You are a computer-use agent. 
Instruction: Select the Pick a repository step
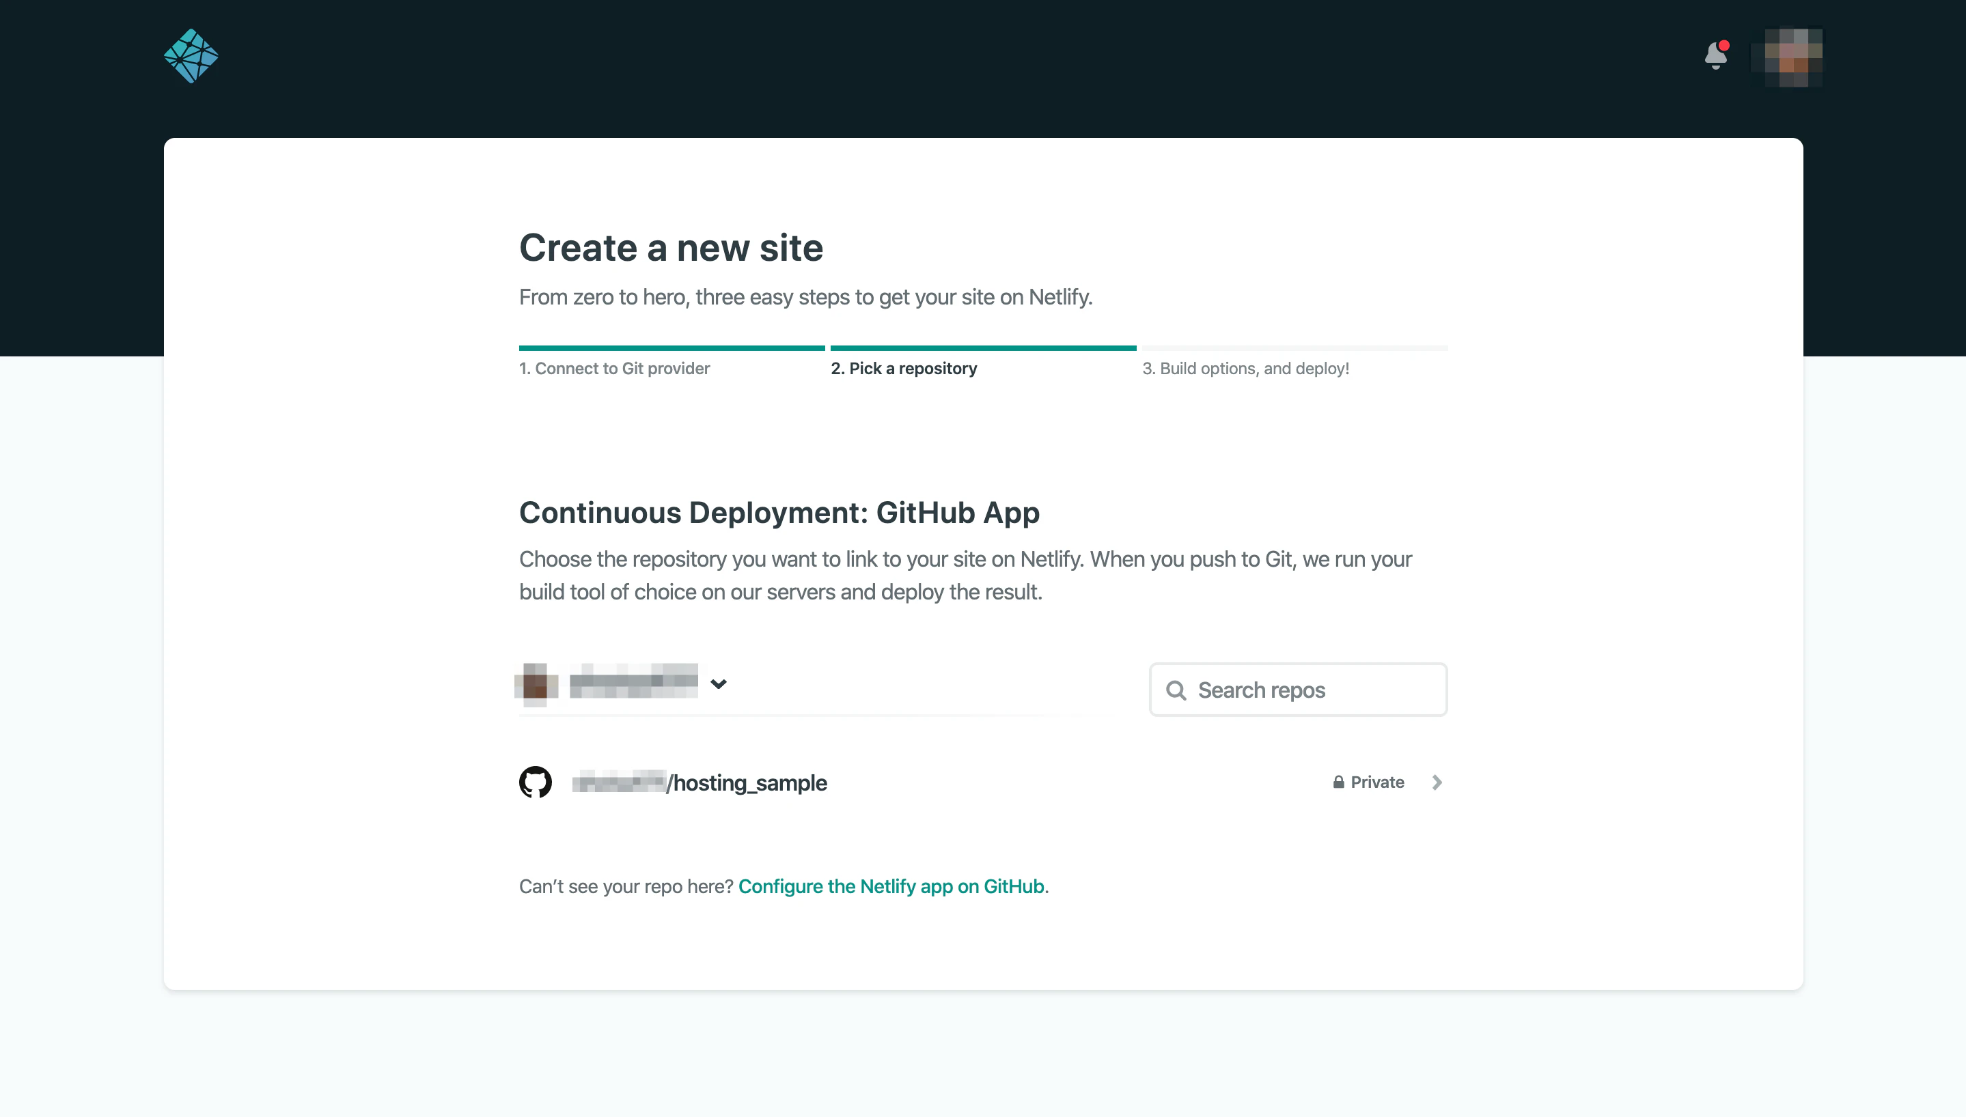coord(904,368)
